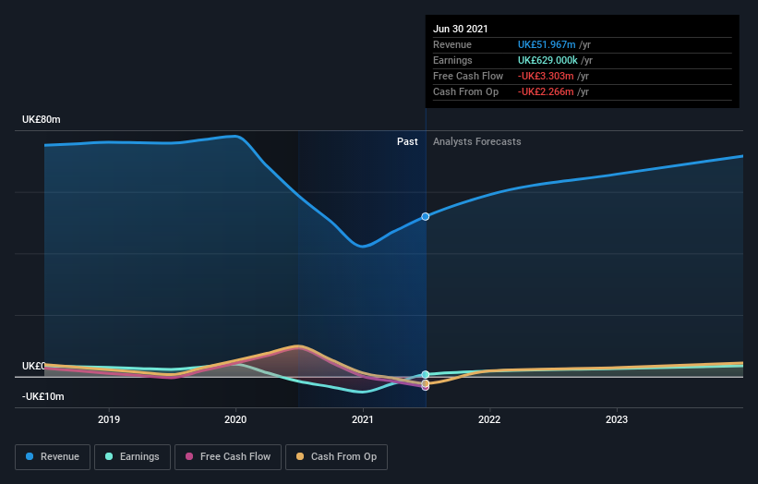Screen dimensions: 758x484
Task: Click the -UK£3.303m free cash flow value
Action: 546,76
